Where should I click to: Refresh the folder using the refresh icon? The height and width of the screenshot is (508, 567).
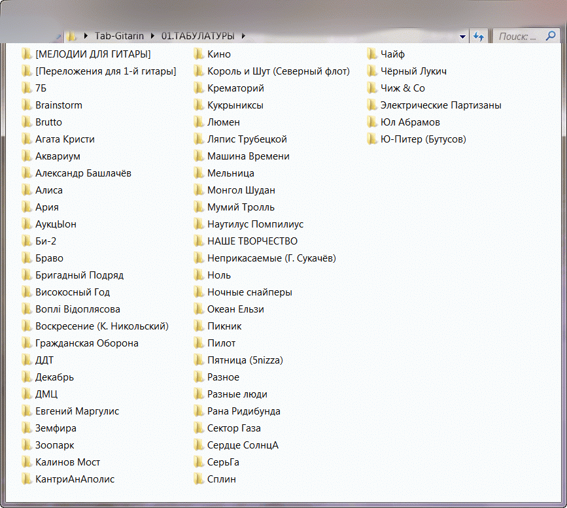(x=479, y=36)
